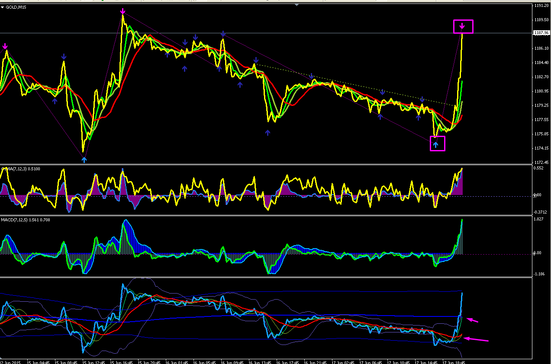Click price axis value 1175.85

(x=541, y=134)
